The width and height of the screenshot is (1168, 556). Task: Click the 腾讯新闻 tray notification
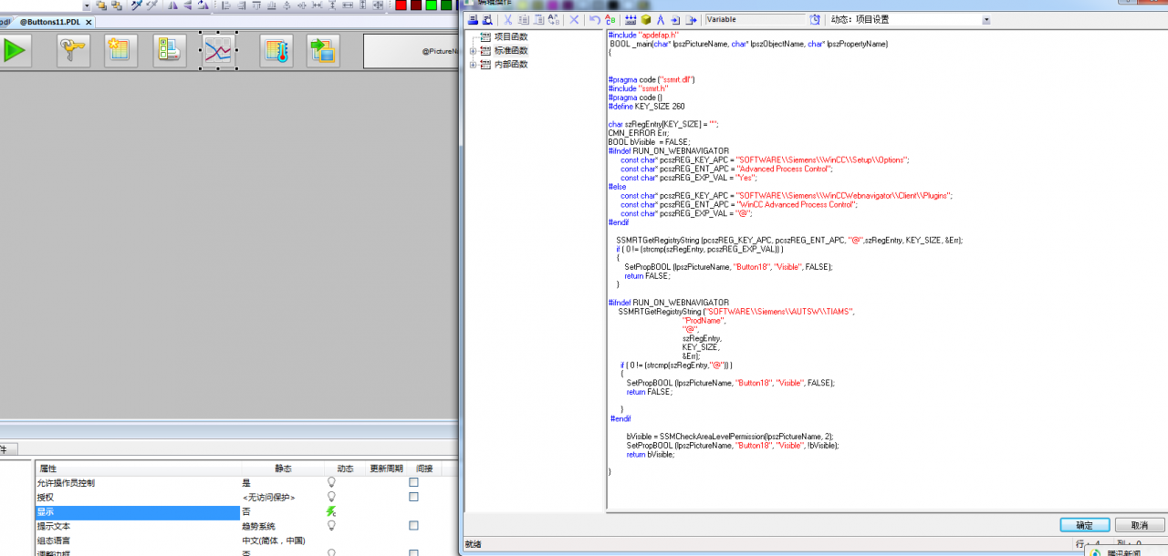click(x=1125, y=552)
